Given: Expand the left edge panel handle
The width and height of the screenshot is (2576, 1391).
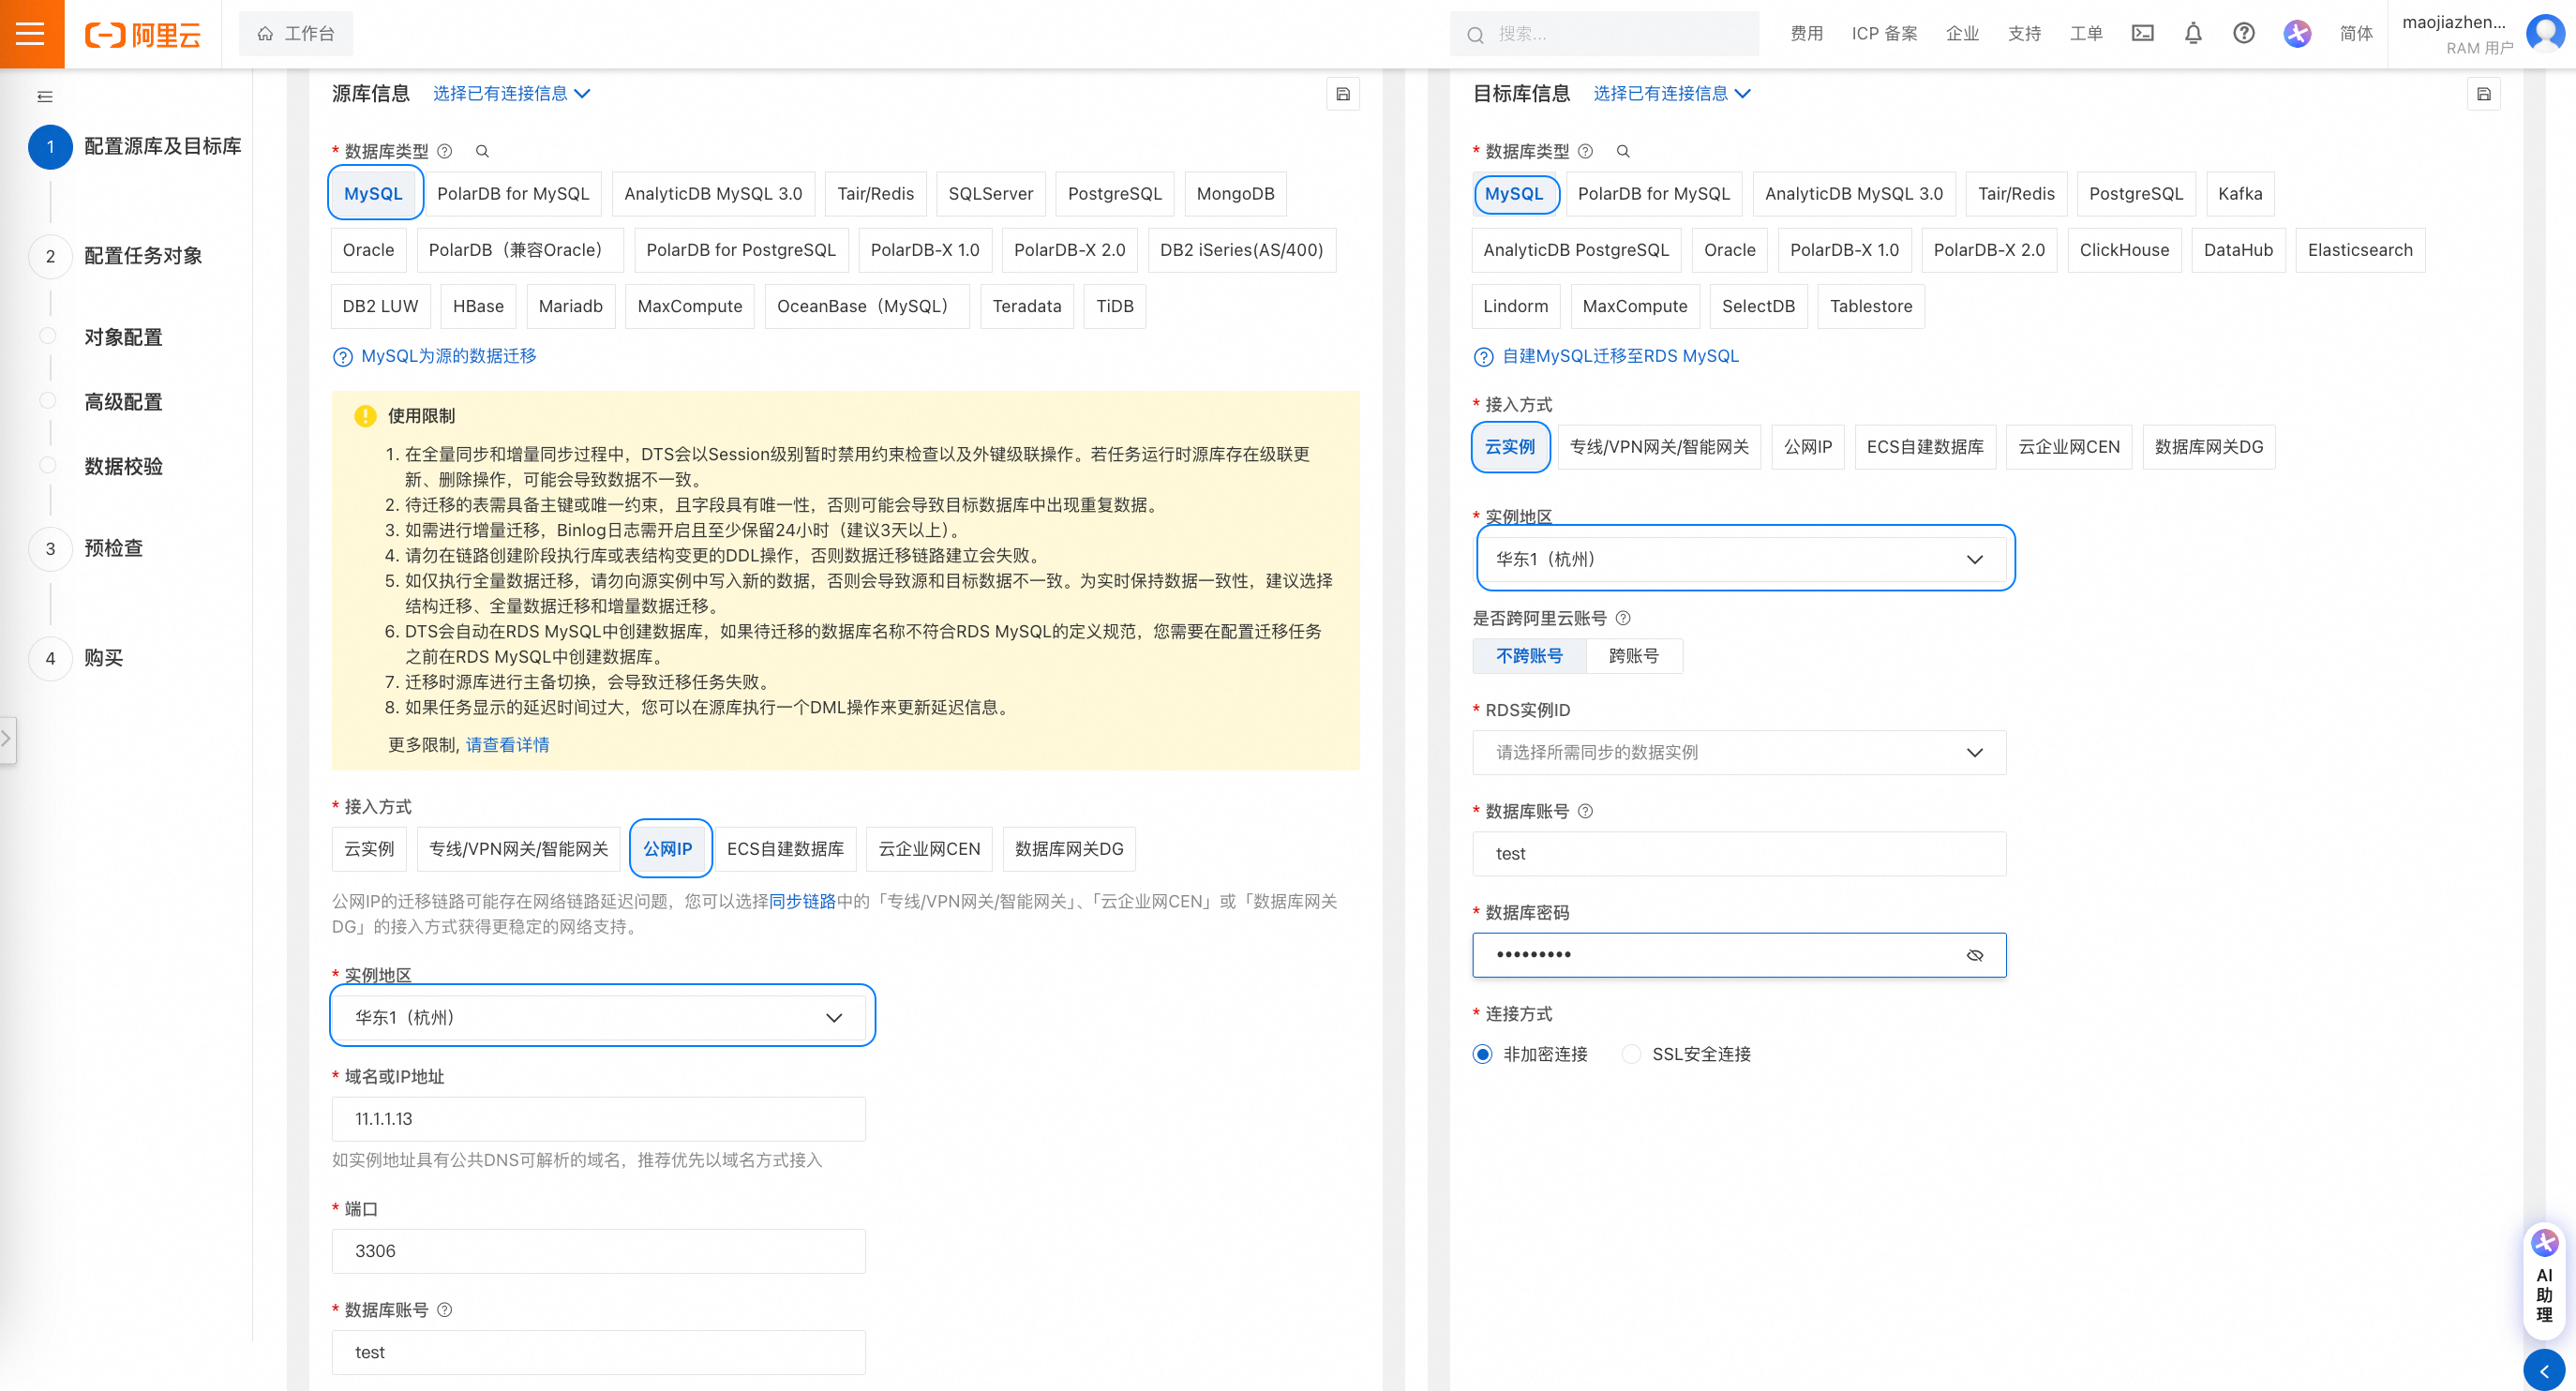Looking at the screenshot, I should (7, 739).
